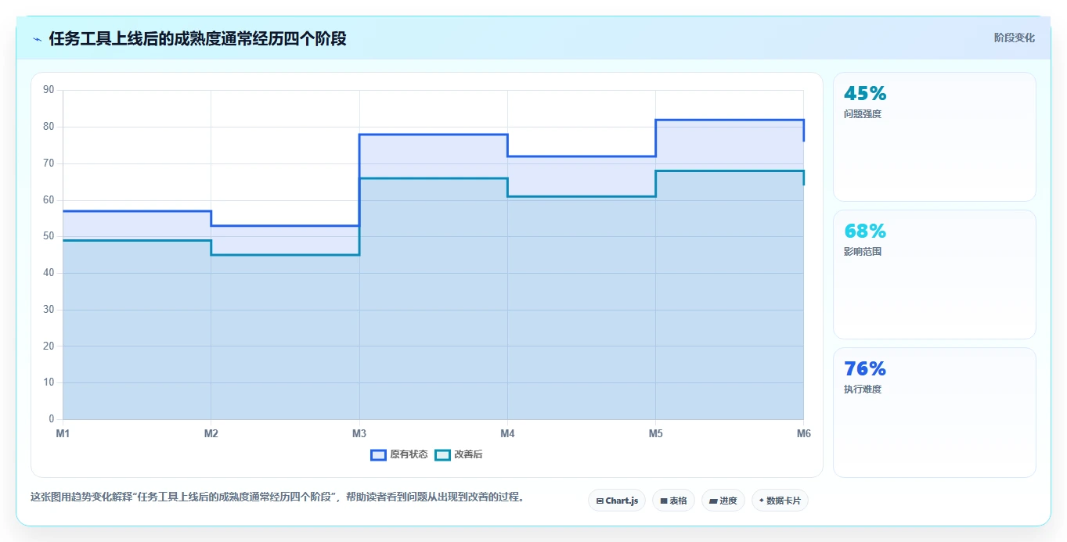The image size is (1067, 542).
Task: Click the 68% 影响范围 card value
Action: (x=865, y=232)
